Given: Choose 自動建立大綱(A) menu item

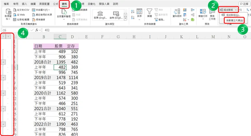Looking at the screenshot, I should coord(234,20).
